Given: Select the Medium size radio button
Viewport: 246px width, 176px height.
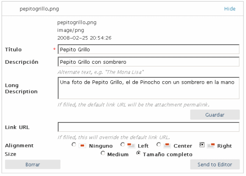Looking at the screenshot, I should [x=103, y=153].
